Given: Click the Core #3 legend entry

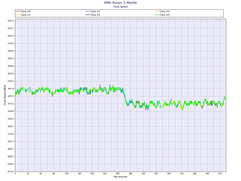Looking at the screenshot, I should tap(93, 15).
